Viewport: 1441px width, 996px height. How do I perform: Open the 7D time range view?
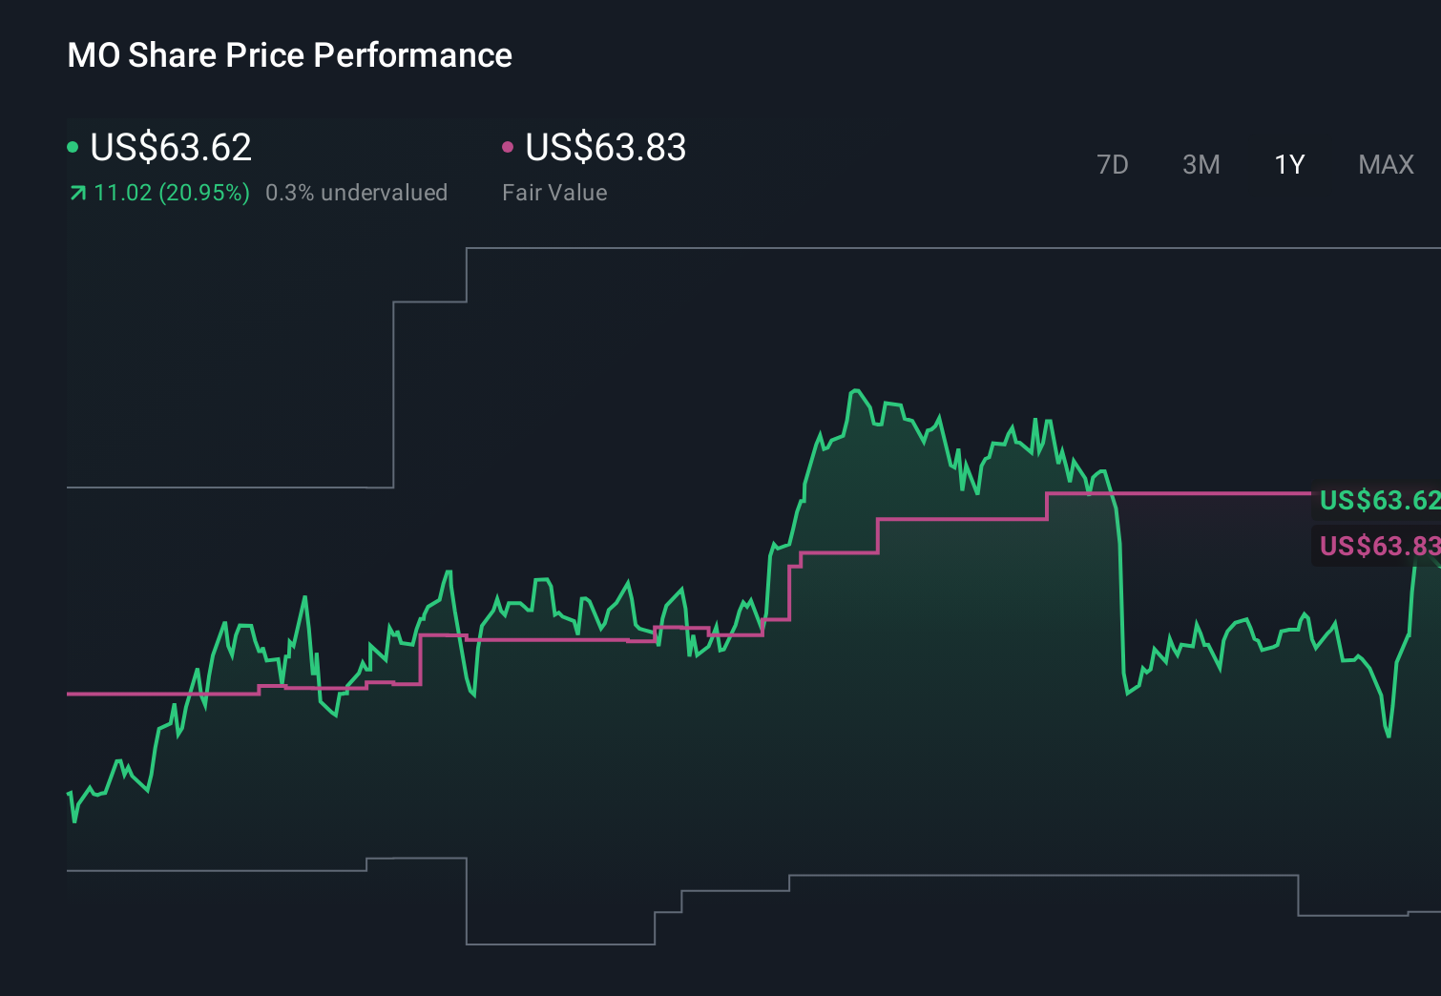(x=1113, y=164)
